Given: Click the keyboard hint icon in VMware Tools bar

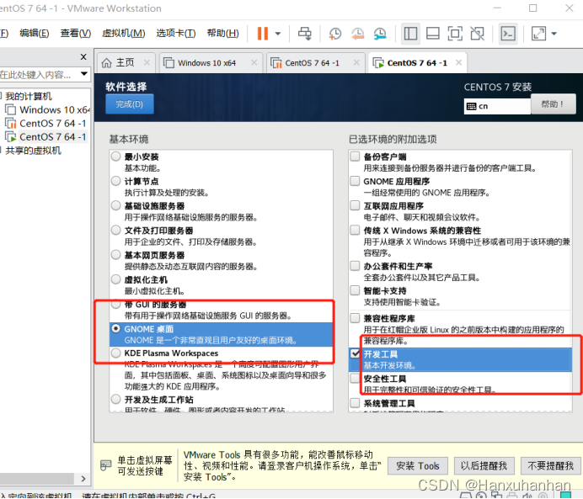Looking at the screenshot, I should click(106, 464).
